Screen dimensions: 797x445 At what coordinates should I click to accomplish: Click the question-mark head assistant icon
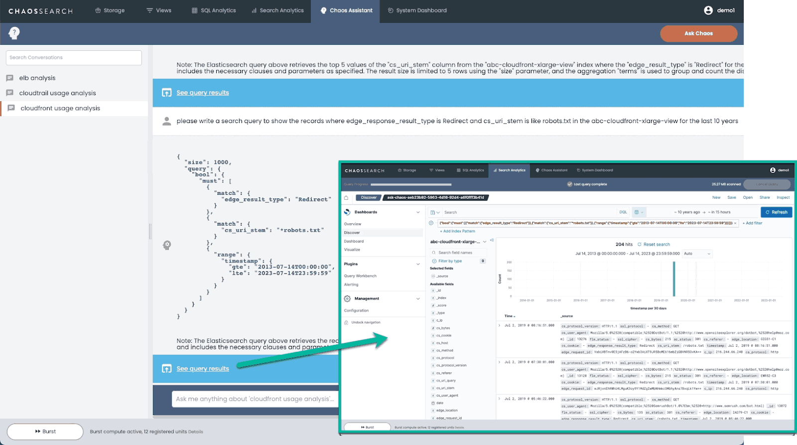(x=14, y=33)
